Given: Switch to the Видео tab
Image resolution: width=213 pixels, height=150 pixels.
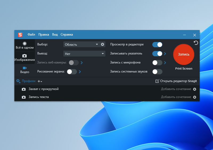Looking at the screenshot, I should (x=24, y=70).
